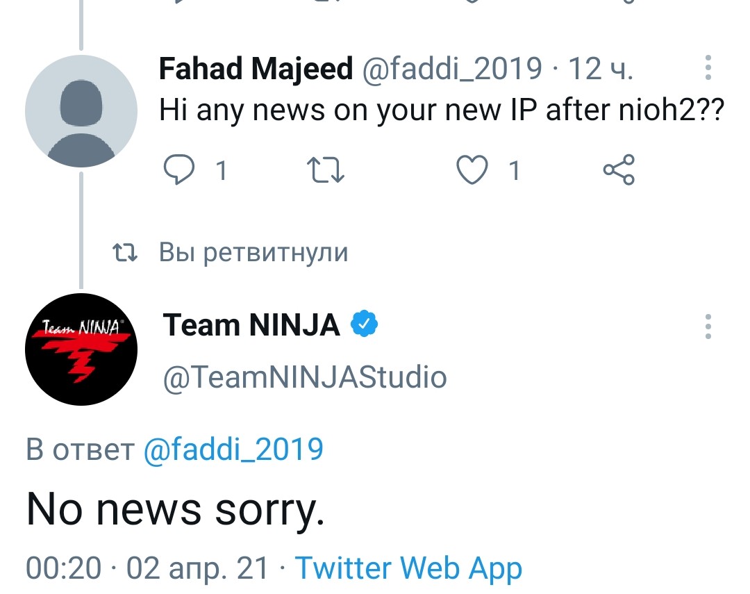Open more options for Team NINJA's tweet
Image resolution: width=750 pixels, height=594 pixels.
point(708,327)
